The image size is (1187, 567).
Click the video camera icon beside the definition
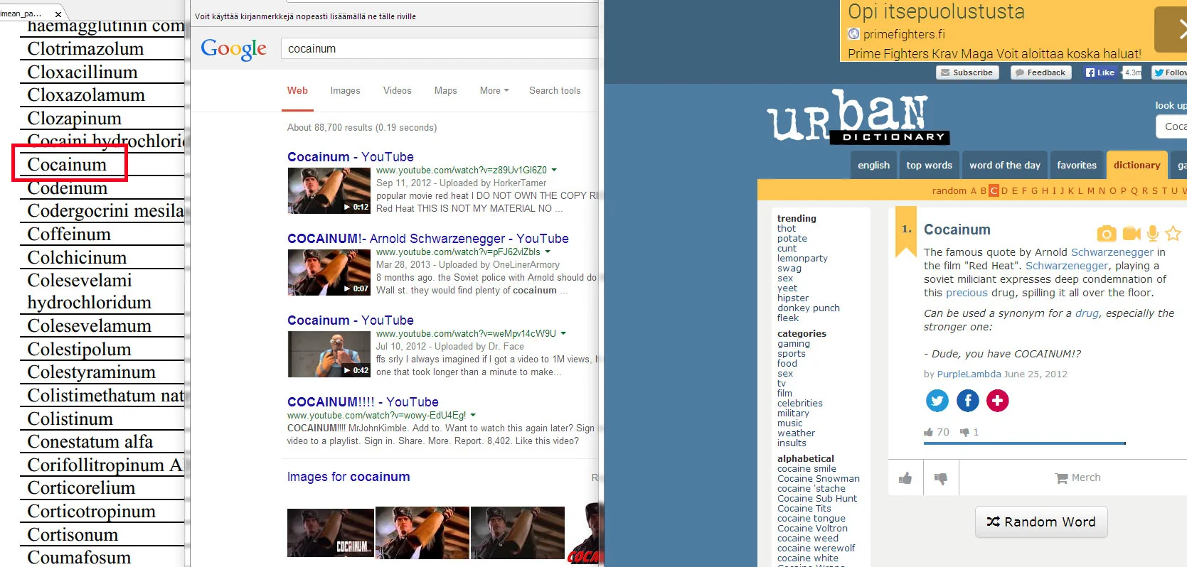click(1131, 233)
